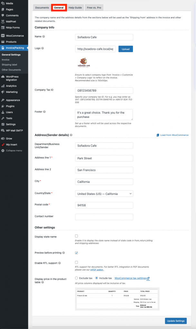Viewport: 196px width, 329px height.
Task: Click the Company Tax ID input field
Action: click(x=104, y=91)
